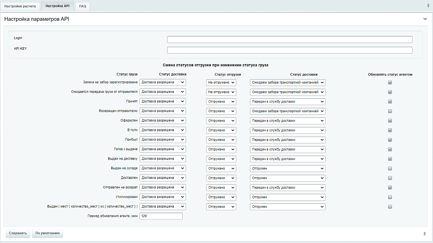Click the По умолчанию button
The width and height of the screenshot is (433, 243).
tap(47, 233)
